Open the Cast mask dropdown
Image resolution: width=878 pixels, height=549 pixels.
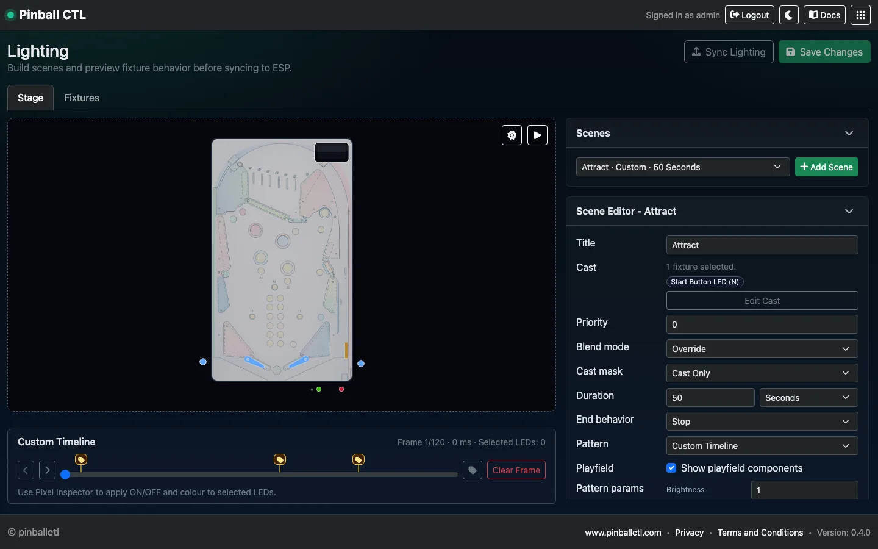click(x=762, y=373)
